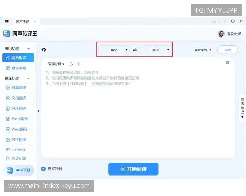This screenshot has height=196, width=246.
Task: Click the 悬浮字幕 icon
Action: pos(8,68)
